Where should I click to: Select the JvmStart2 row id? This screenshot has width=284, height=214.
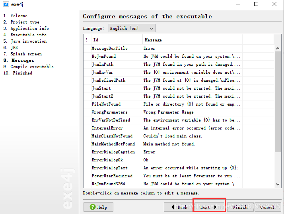click(102, 96)
